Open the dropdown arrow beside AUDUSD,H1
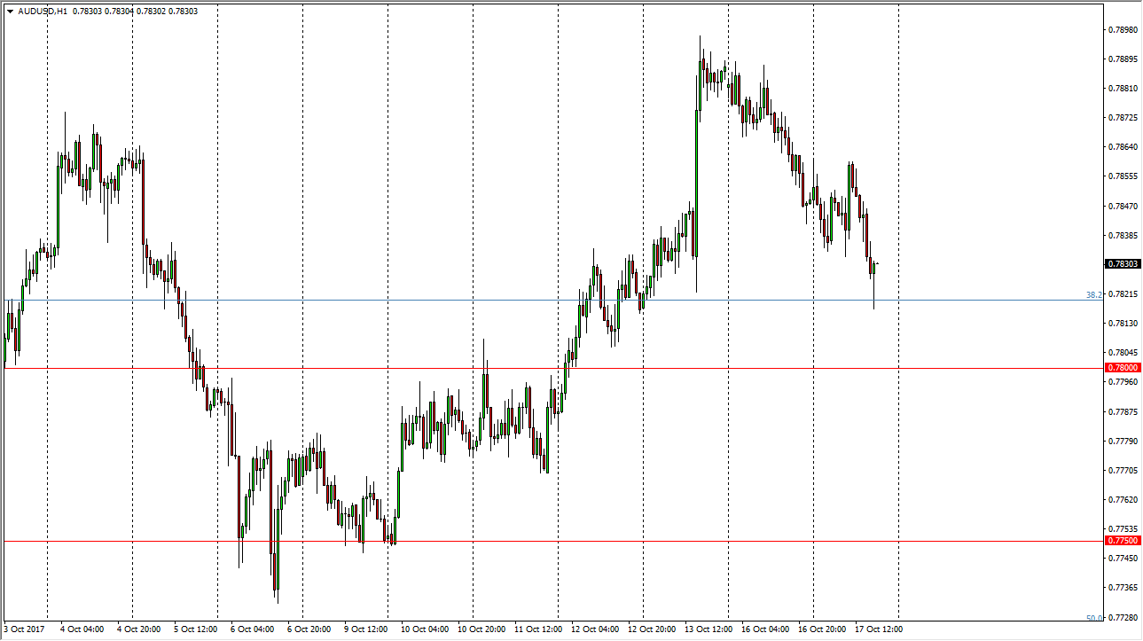Image resolution: width=1143 pixels, height=641 pixels. point(10,12)
